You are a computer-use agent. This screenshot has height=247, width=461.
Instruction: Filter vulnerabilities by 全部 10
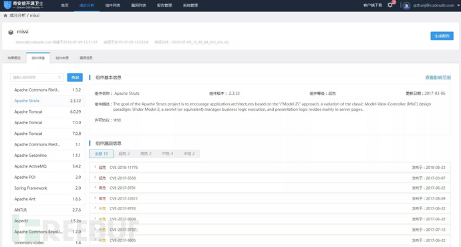point(101,154)
